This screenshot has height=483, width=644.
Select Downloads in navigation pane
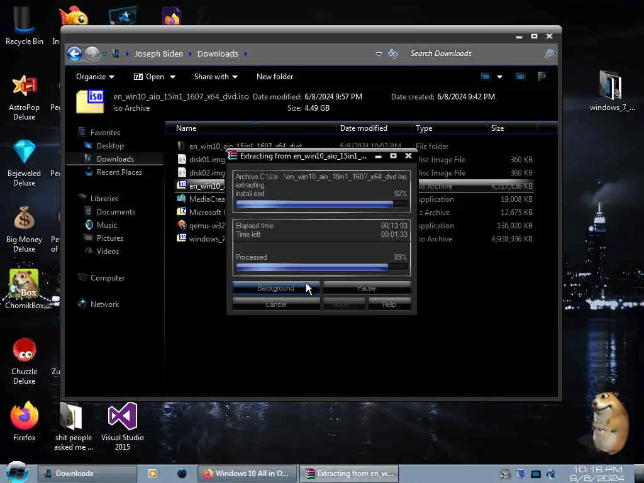[115, 159]
